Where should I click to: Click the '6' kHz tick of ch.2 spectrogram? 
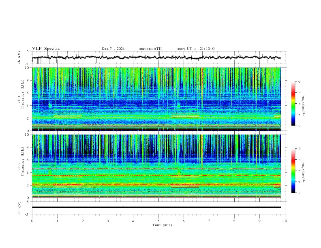[x=28, y=160]
